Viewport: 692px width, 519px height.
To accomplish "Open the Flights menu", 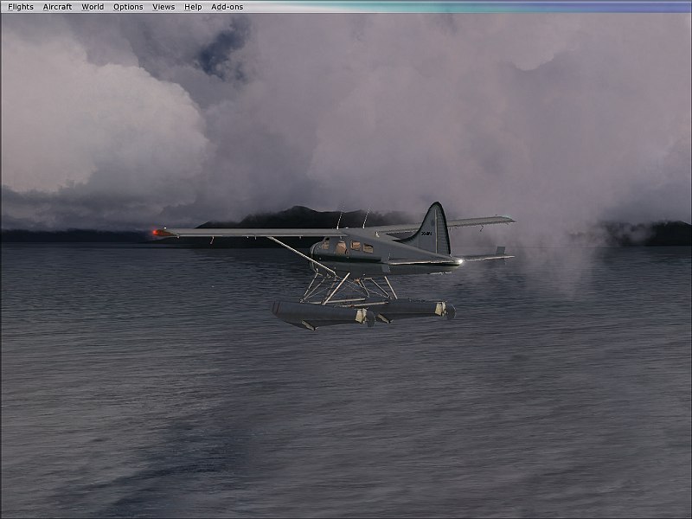I will [20, 7].
